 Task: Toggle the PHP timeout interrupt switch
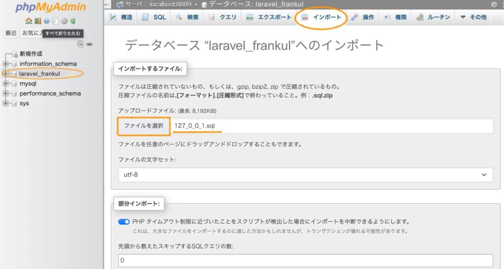click(124, 222)
